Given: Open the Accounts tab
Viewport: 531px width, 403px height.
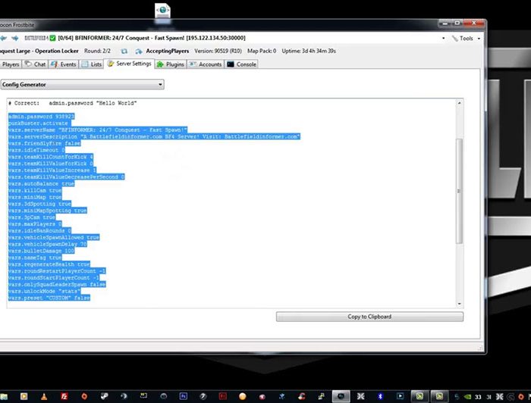Looking at the screenshot, I should (x=206, y=64).
